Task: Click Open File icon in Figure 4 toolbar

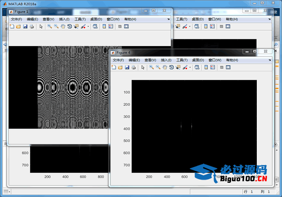Action: click(120, 67)
